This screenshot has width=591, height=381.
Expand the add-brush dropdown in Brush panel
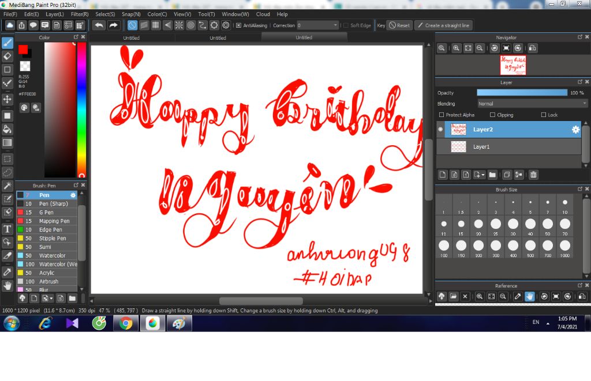[51, 299]
